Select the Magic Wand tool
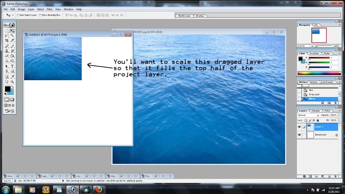345x194 pixels. [13, 36]
